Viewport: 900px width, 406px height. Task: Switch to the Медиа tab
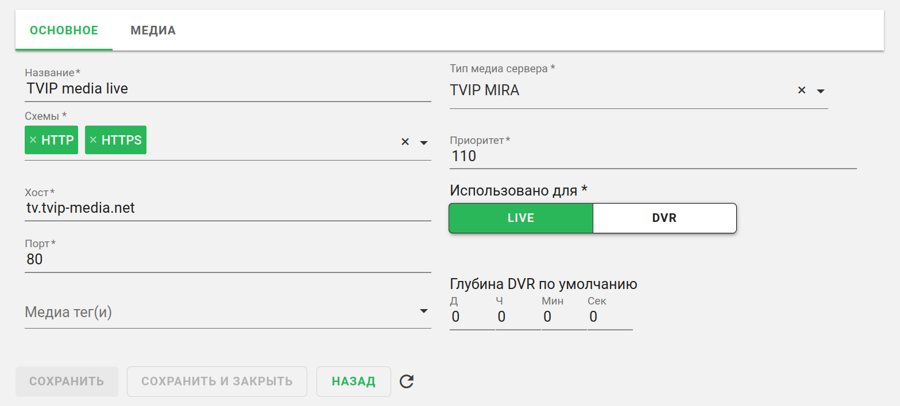point(153,31)
